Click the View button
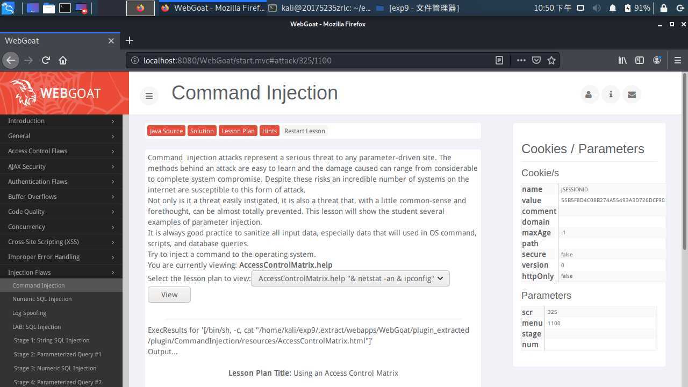 [x=169, y=295]
